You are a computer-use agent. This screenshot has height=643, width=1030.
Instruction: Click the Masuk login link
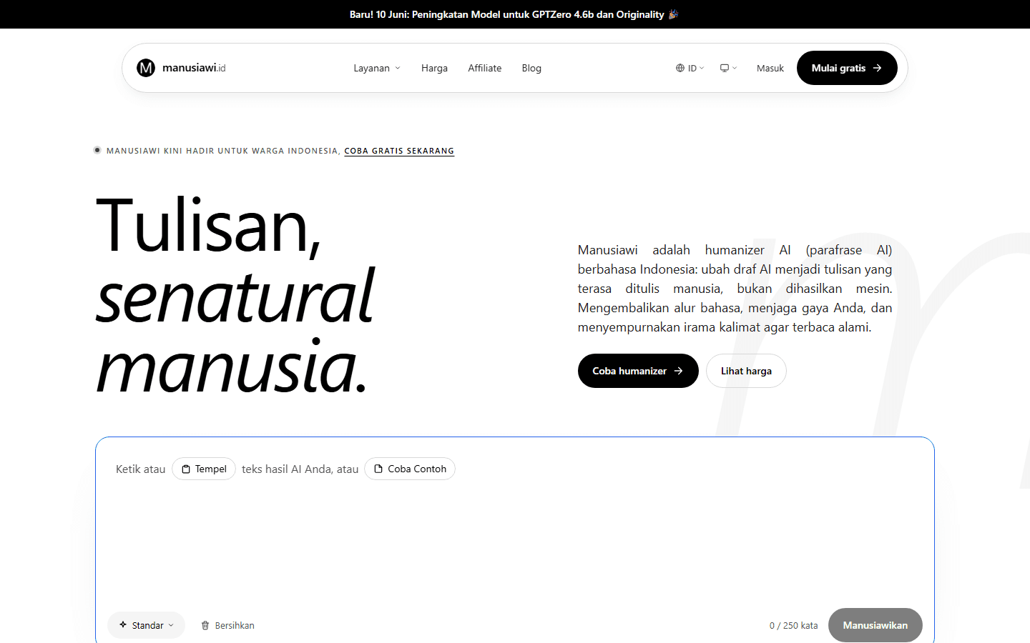point(770,68)
